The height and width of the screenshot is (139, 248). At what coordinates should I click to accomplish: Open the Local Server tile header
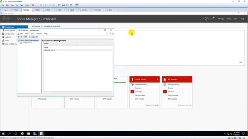[x=145, y=80]
